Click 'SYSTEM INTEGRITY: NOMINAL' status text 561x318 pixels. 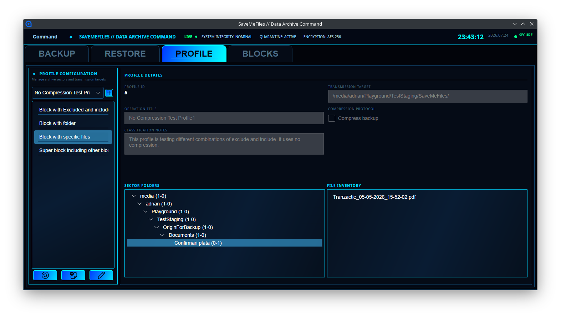click(226, 37)
